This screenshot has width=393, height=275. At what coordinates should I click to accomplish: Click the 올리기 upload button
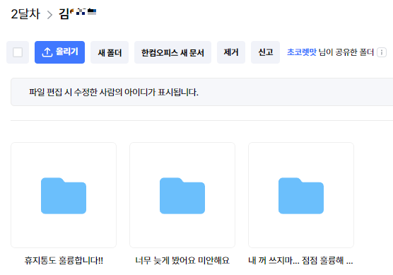[59, 52]
